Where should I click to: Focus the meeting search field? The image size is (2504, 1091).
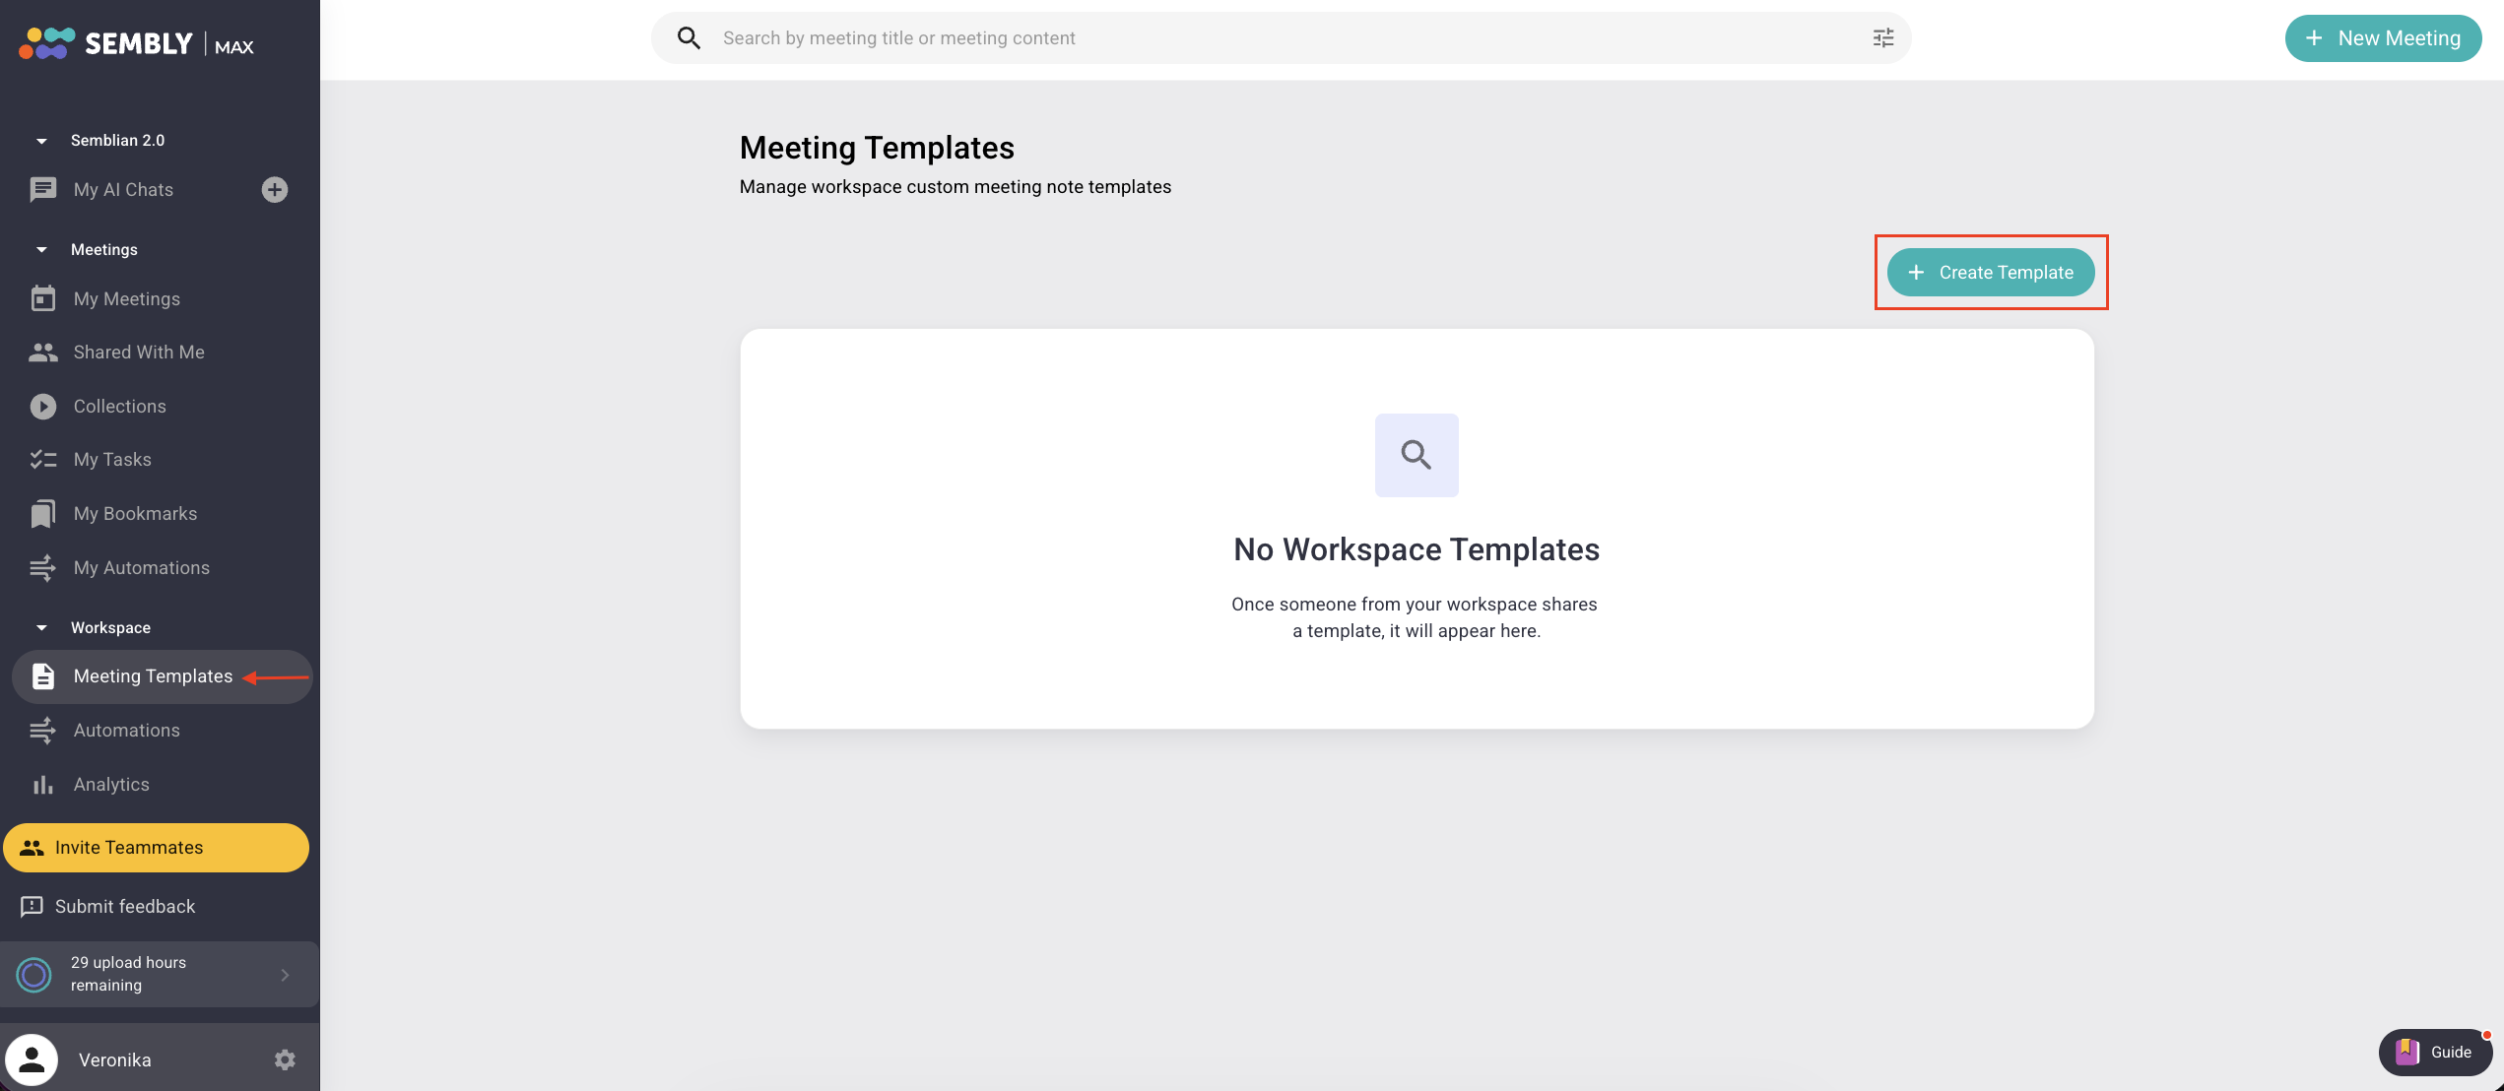1281,38
